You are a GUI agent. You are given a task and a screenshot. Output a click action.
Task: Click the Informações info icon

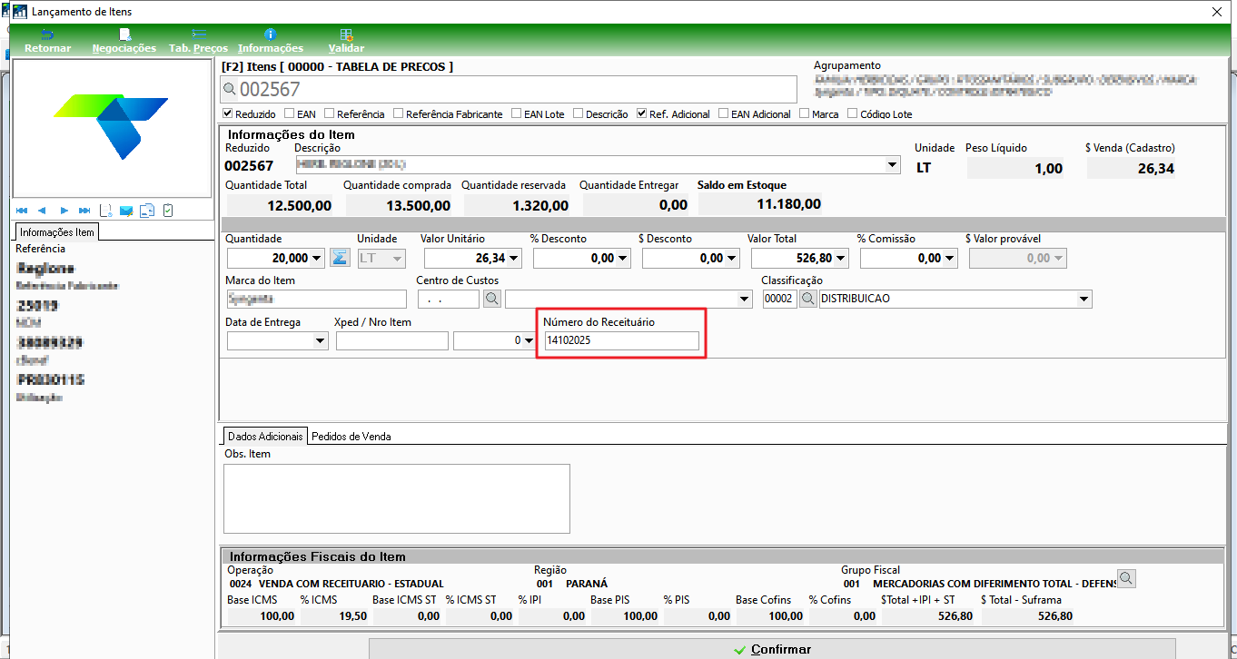270,34
